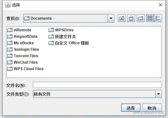The width and height of the screenshot is (168, 118).
Task: Select the My eBooks folder icon
Action: coord(10,43)
